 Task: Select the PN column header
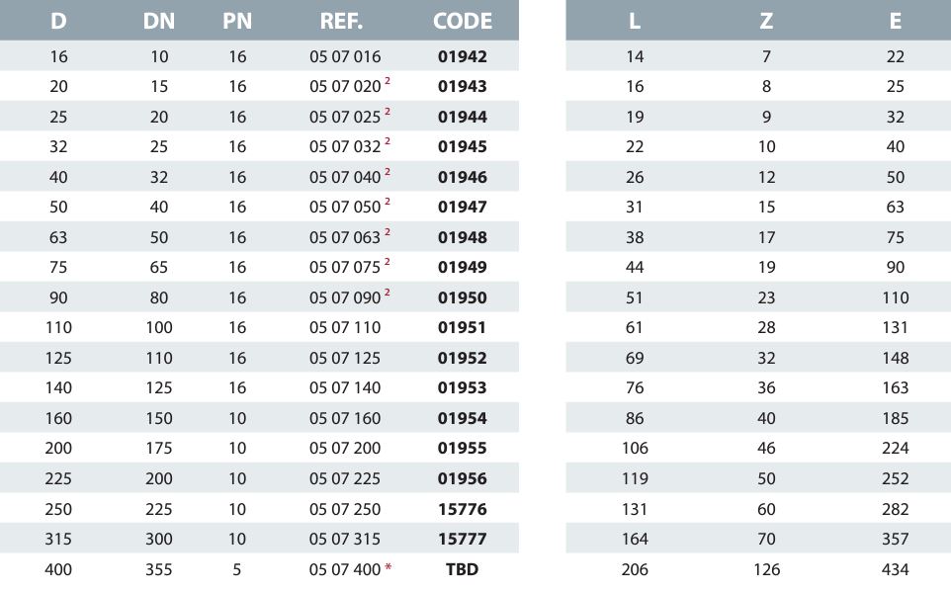(x=237, y=21)
